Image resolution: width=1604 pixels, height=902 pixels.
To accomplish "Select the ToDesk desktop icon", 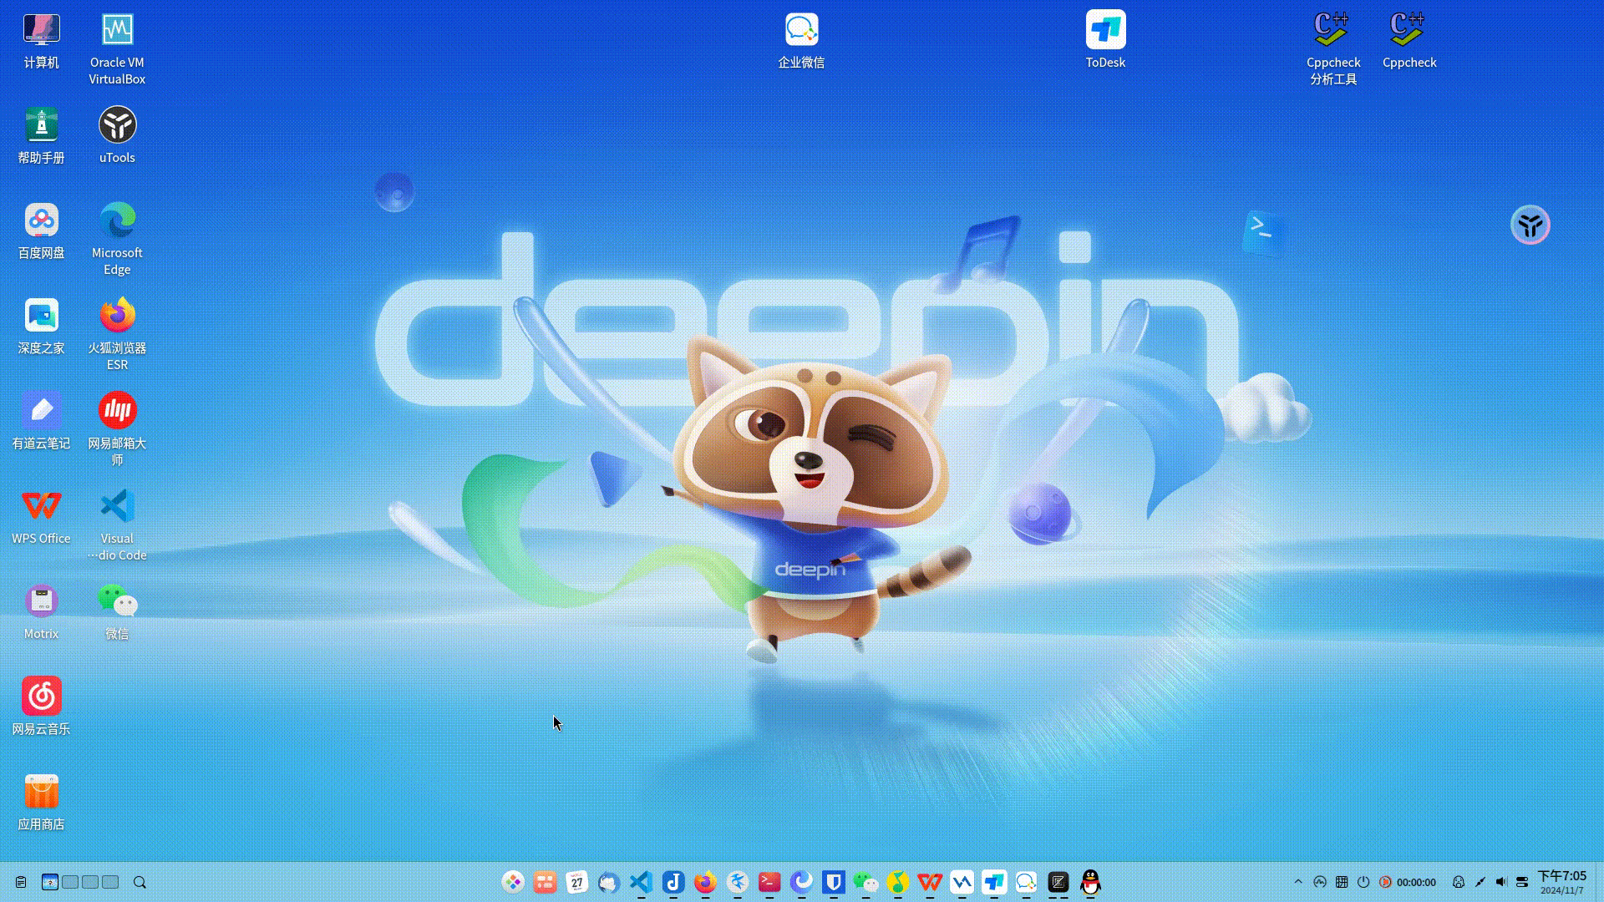I will (x=1105, y=40).
